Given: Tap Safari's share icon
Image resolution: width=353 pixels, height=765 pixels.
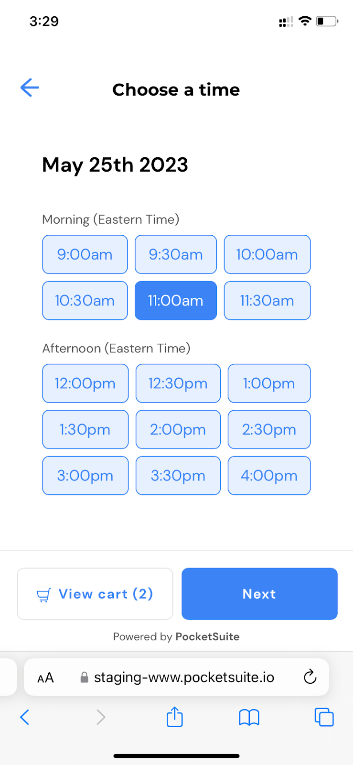Looking at the screenshot, I should [x=175, y=717].
